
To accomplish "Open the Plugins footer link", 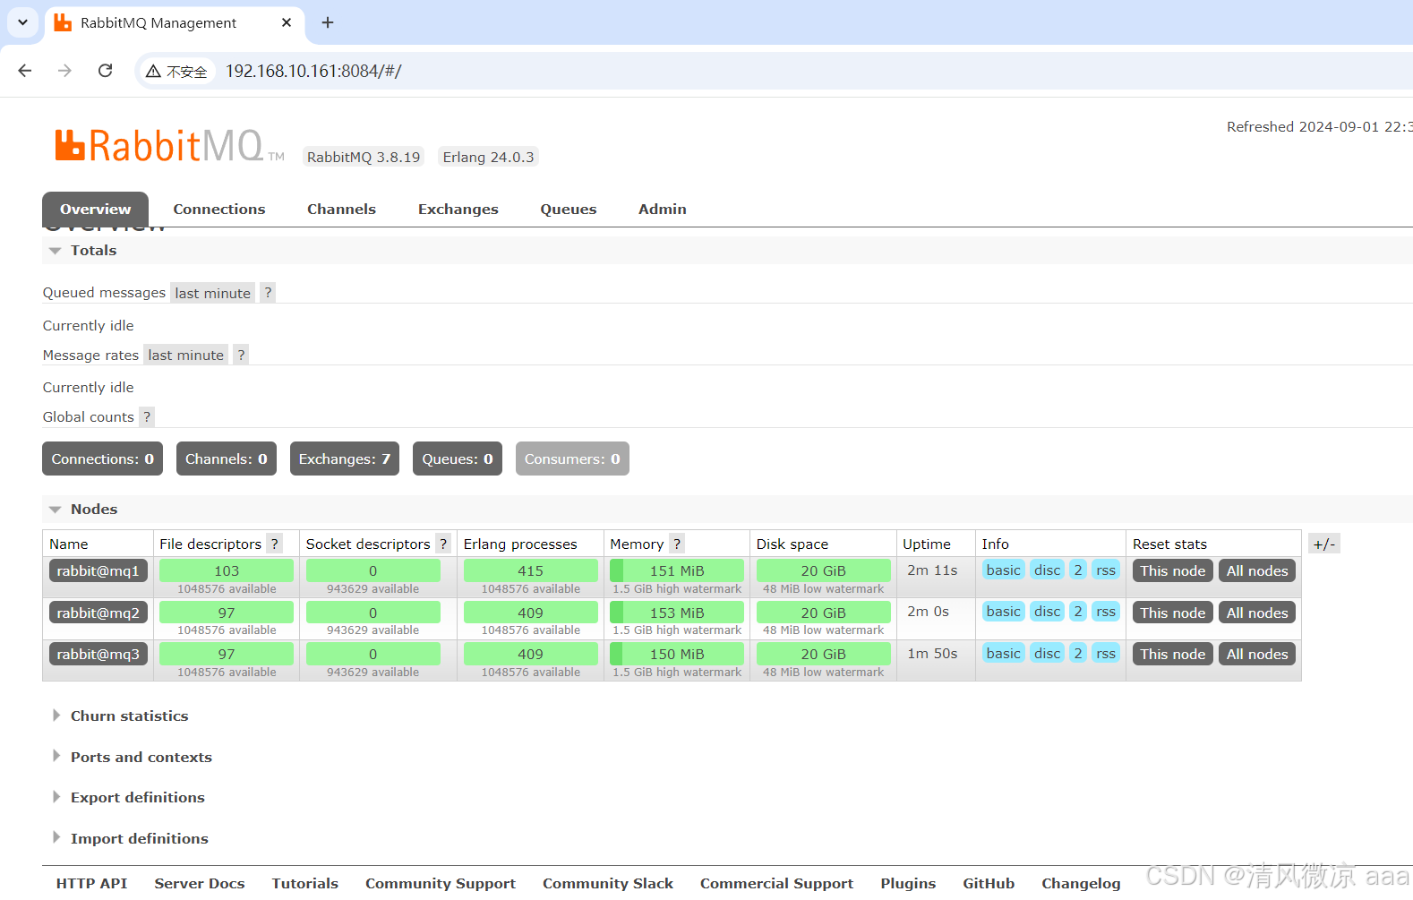I will tap(908, 884).
